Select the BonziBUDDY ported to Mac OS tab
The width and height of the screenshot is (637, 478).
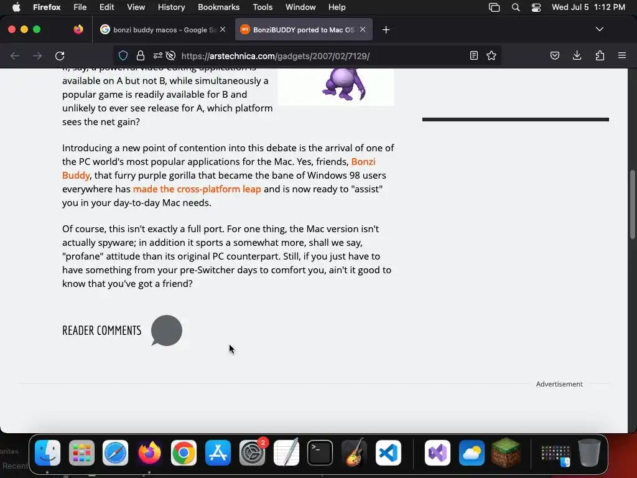pos(304,30)
